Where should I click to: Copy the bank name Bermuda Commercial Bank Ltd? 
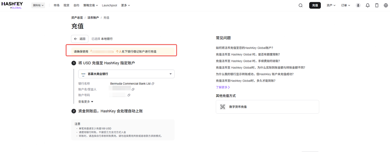[153, 84]
